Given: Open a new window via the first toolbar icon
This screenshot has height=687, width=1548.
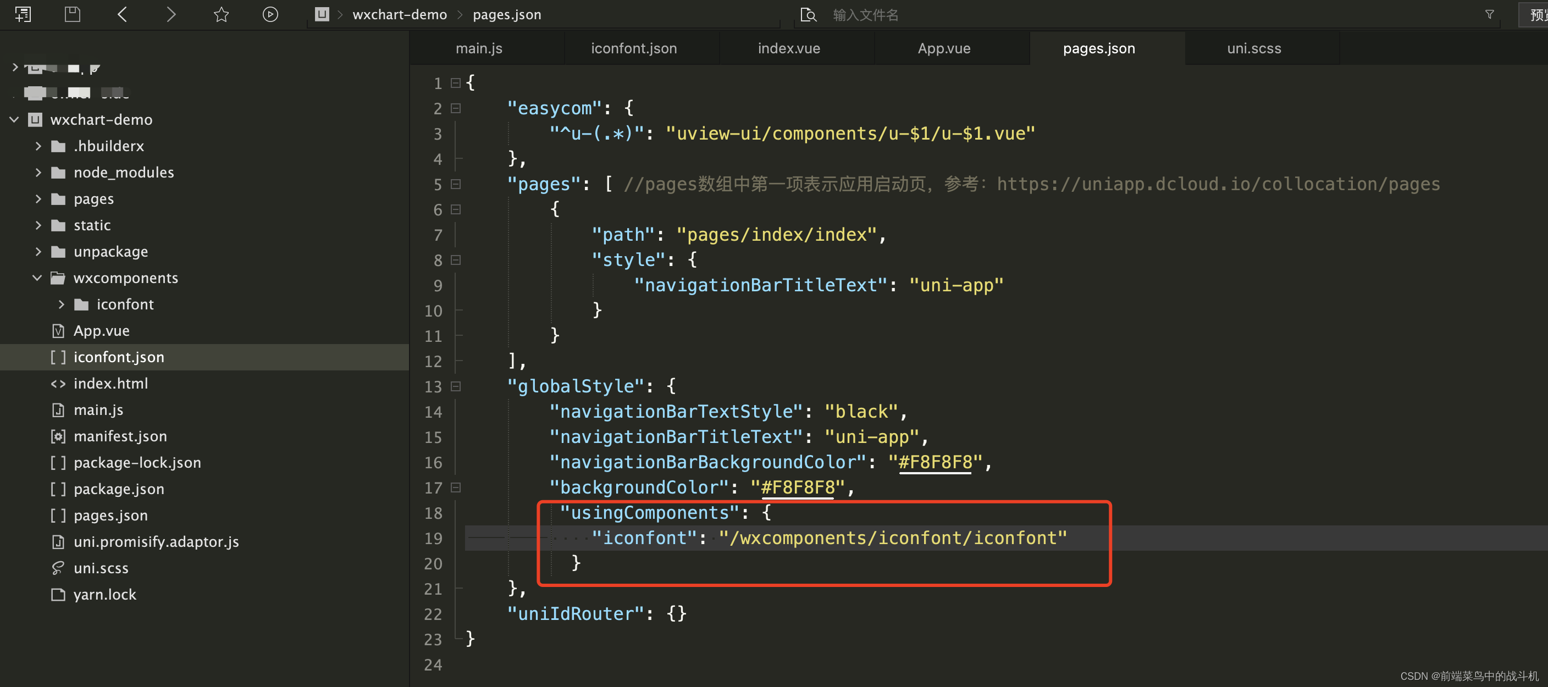Looking at the screenshot, I should (23, 14).
